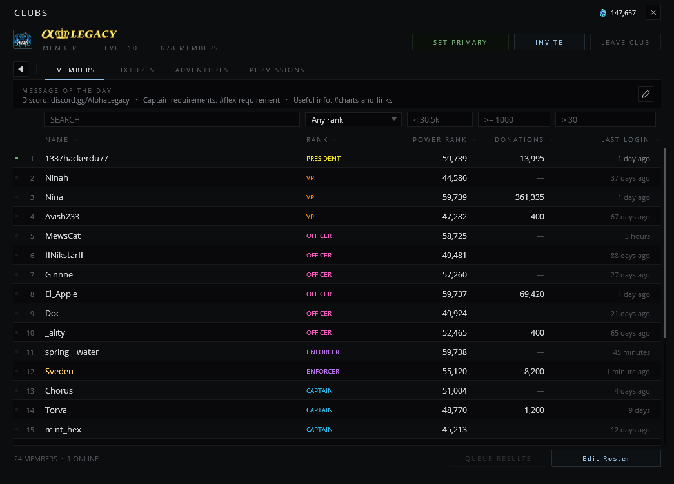The image size is (674, 484).
Task: Close the Clubs window
Action: pyautogui.click(x=653, y=12)
